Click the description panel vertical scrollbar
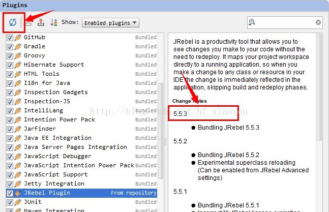 click(319, 87)
